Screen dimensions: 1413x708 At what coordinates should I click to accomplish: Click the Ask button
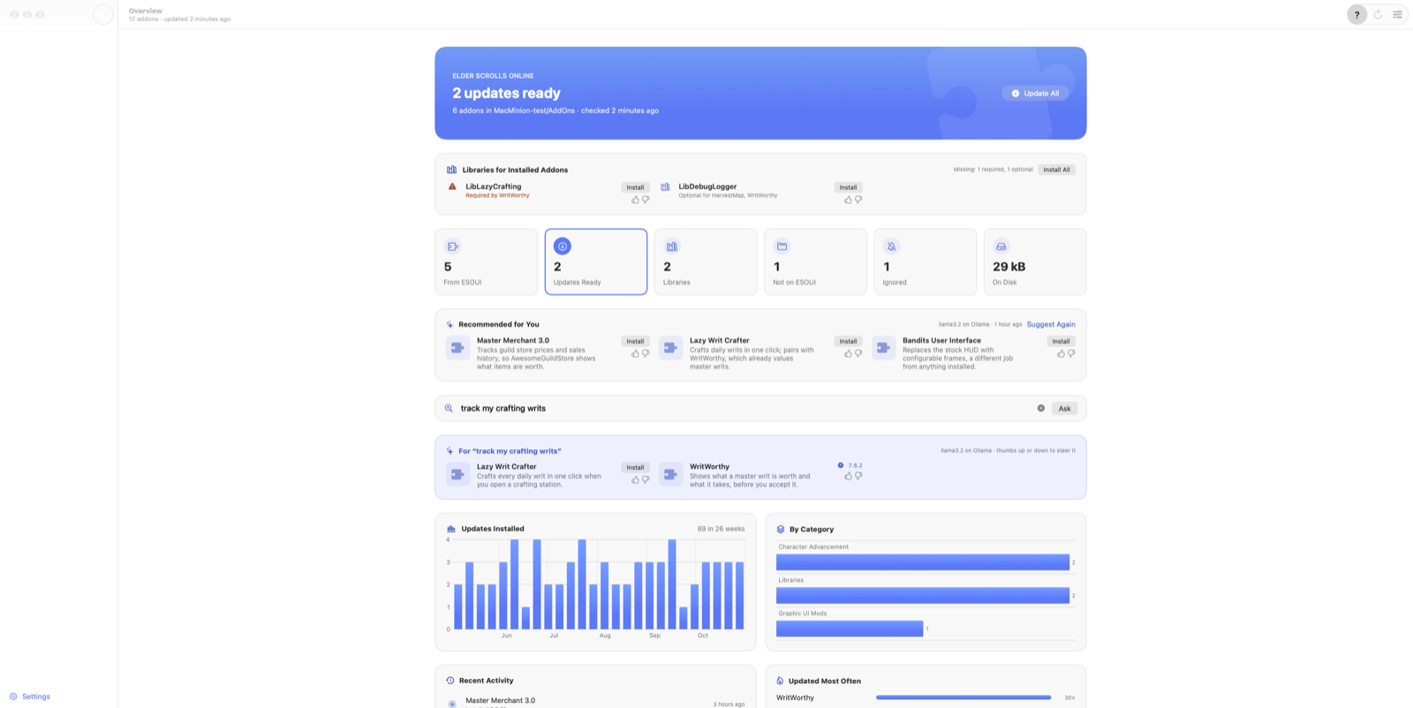(1064, 408)
